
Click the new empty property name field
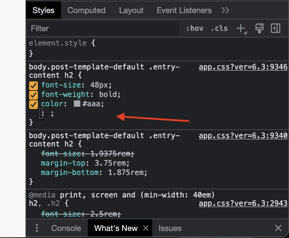click(x=41, y=114)
